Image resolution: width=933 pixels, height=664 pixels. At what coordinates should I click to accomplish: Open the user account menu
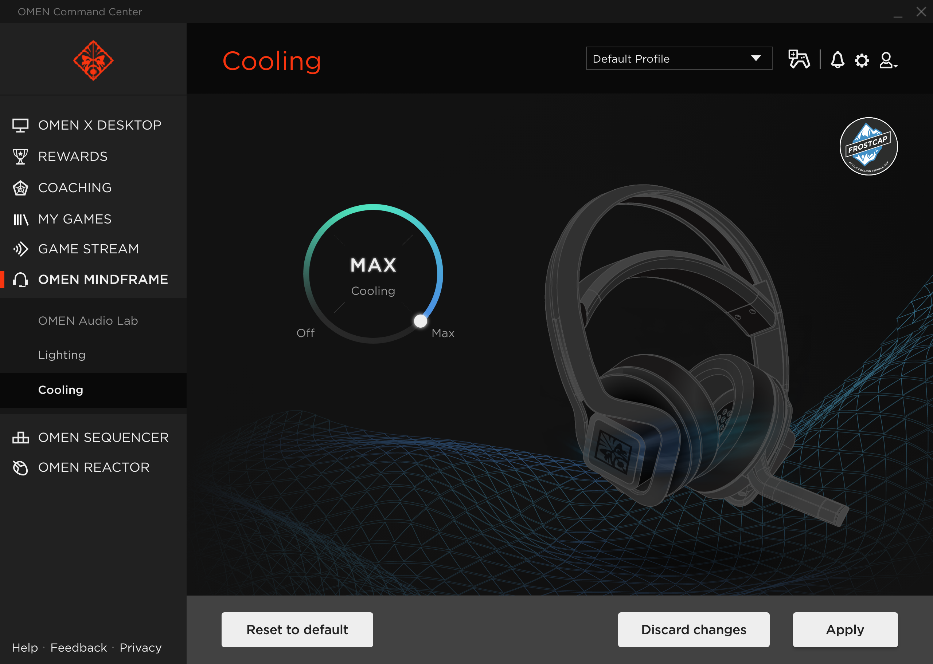point(888,60)
